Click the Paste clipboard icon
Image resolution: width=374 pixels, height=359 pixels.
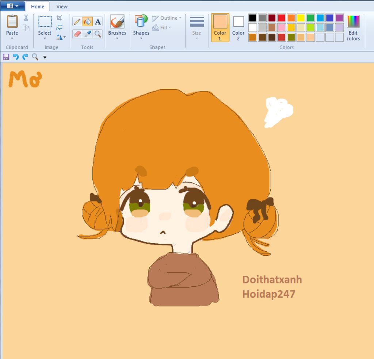[12, 22]
